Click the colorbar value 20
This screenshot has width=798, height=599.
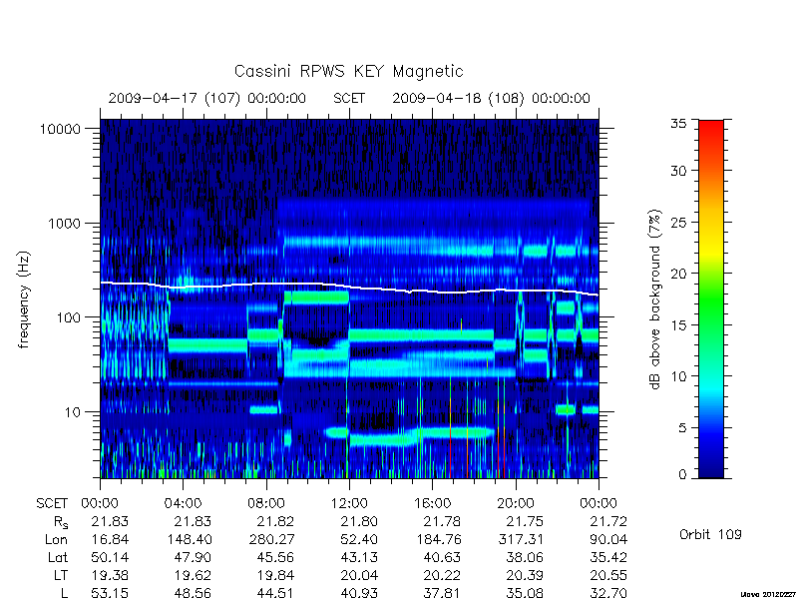point(678,274)
